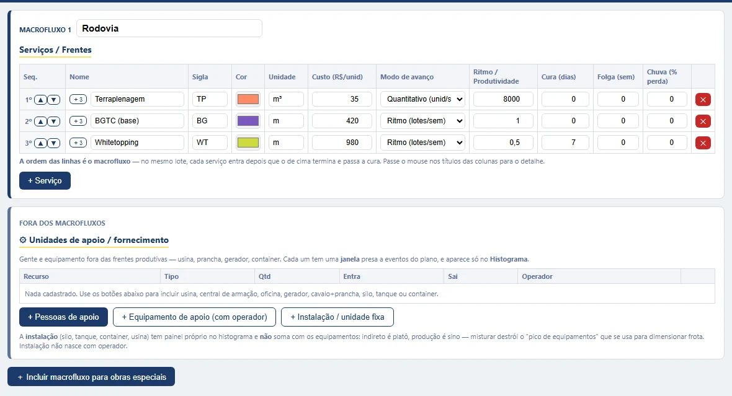Pick the orange color swatch for Terraplenagem

click(248, 99)
